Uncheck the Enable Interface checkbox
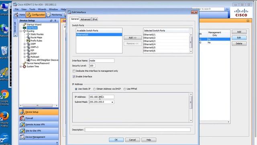The image size is (257, 145). pos(74,77)
